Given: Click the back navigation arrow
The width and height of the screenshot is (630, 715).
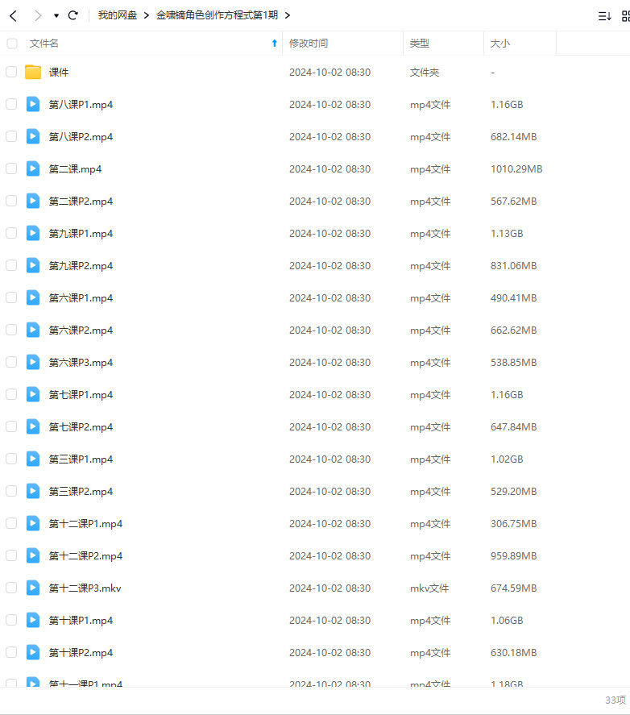Looking at the screenshot, I should point(13,15).
